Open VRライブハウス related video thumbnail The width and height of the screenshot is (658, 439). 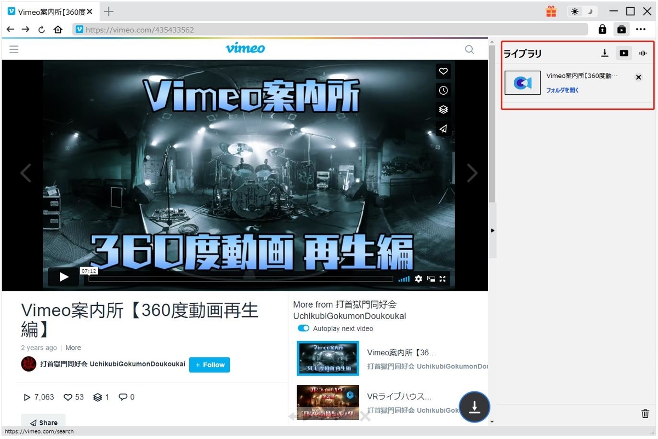[328, 402]
